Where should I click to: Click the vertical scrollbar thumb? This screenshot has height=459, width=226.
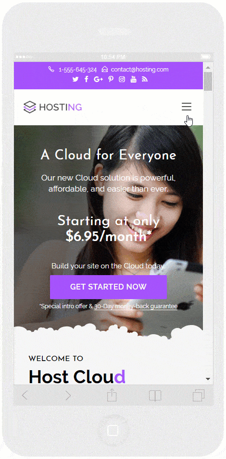pos(208,81)
